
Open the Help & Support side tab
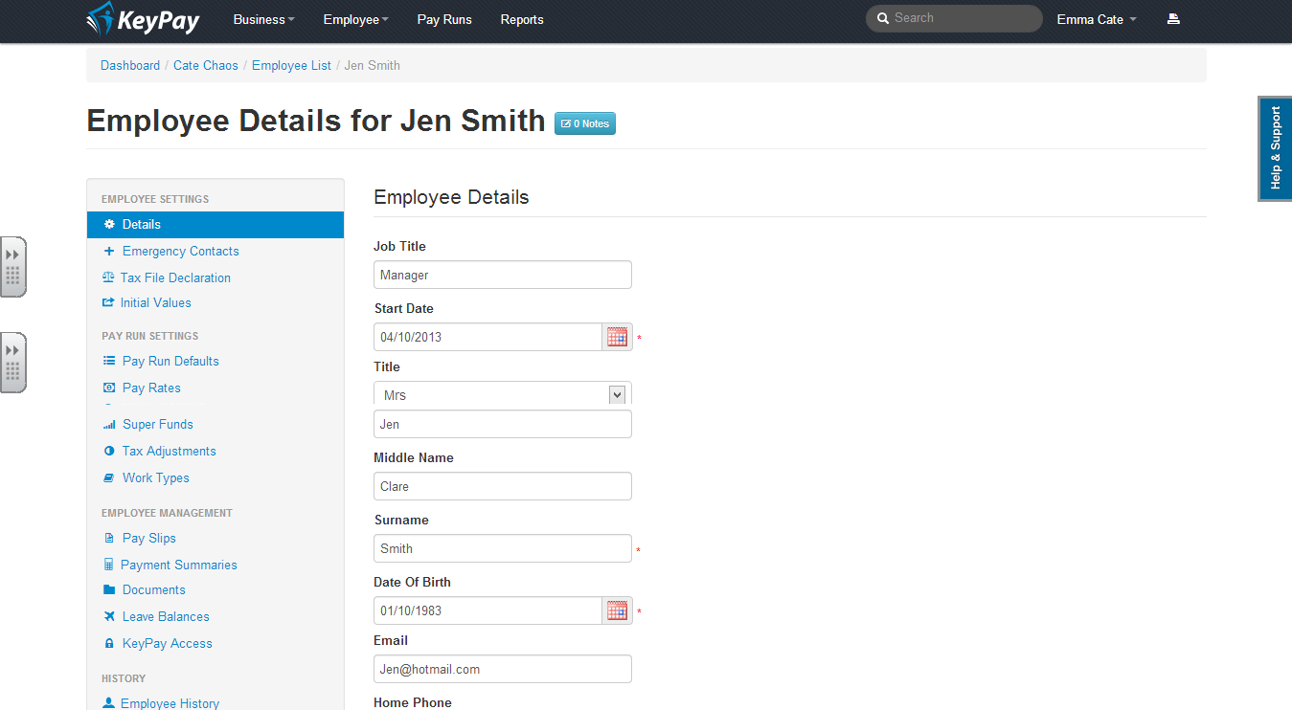(1275, 147)
